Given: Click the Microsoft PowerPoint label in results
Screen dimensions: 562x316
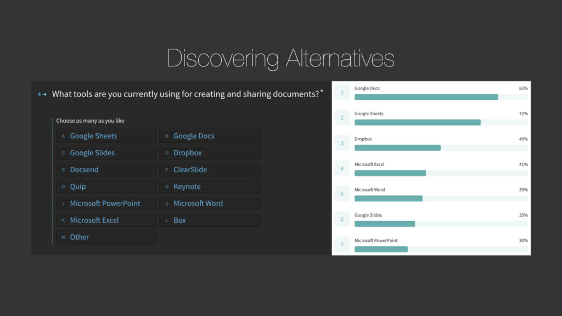Looking at the screenshot, I should [x=376, y=241].
